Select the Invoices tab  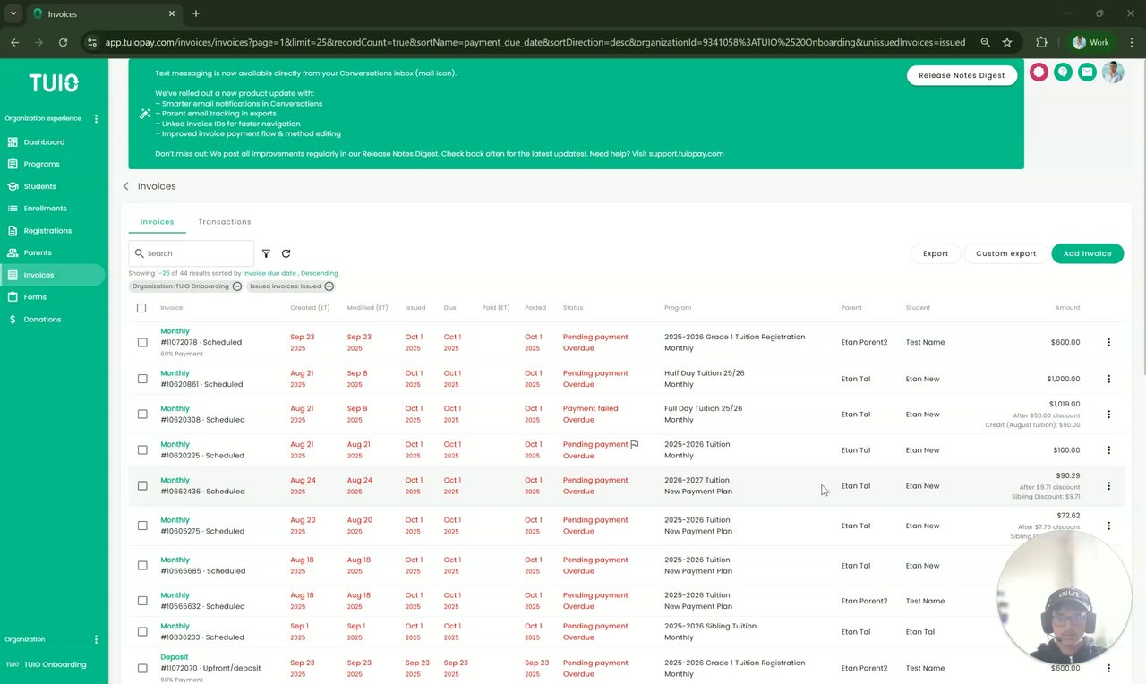[157, 222]
